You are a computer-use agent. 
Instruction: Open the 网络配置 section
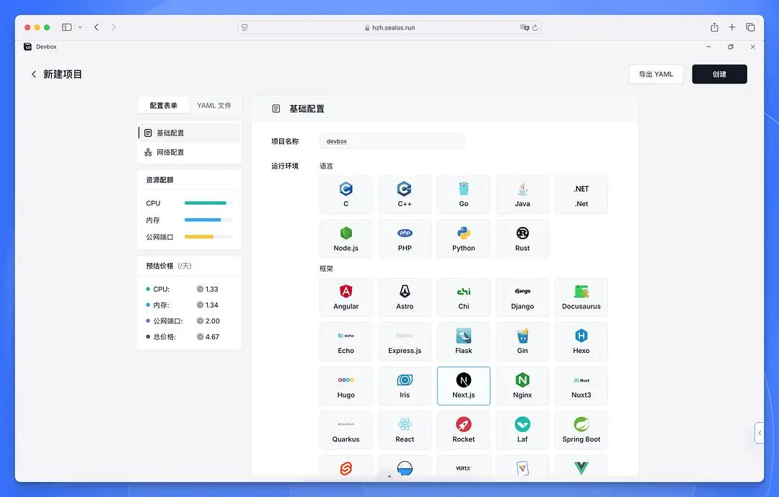coord(189,152)
